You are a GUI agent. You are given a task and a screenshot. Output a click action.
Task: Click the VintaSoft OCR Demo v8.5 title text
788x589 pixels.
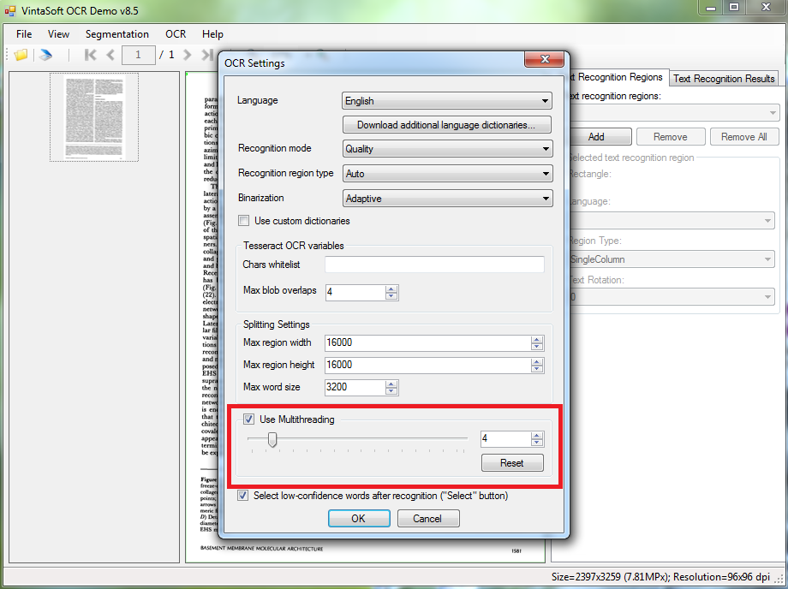point(80,10)
